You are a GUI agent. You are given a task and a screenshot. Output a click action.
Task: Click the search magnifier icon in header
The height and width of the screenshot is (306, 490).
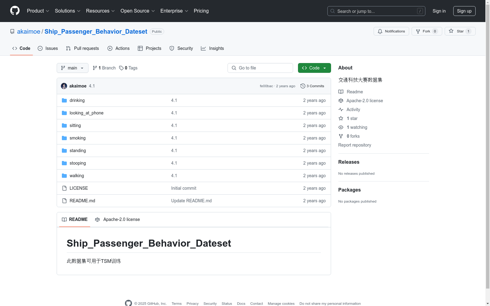tap(333, 11)
